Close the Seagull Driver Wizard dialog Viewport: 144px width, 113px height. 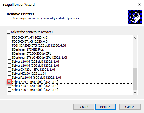tap(139, 4)
